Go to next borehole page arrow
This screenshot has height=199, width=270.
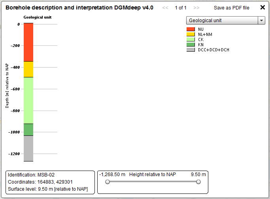click(x=196, y=8)
